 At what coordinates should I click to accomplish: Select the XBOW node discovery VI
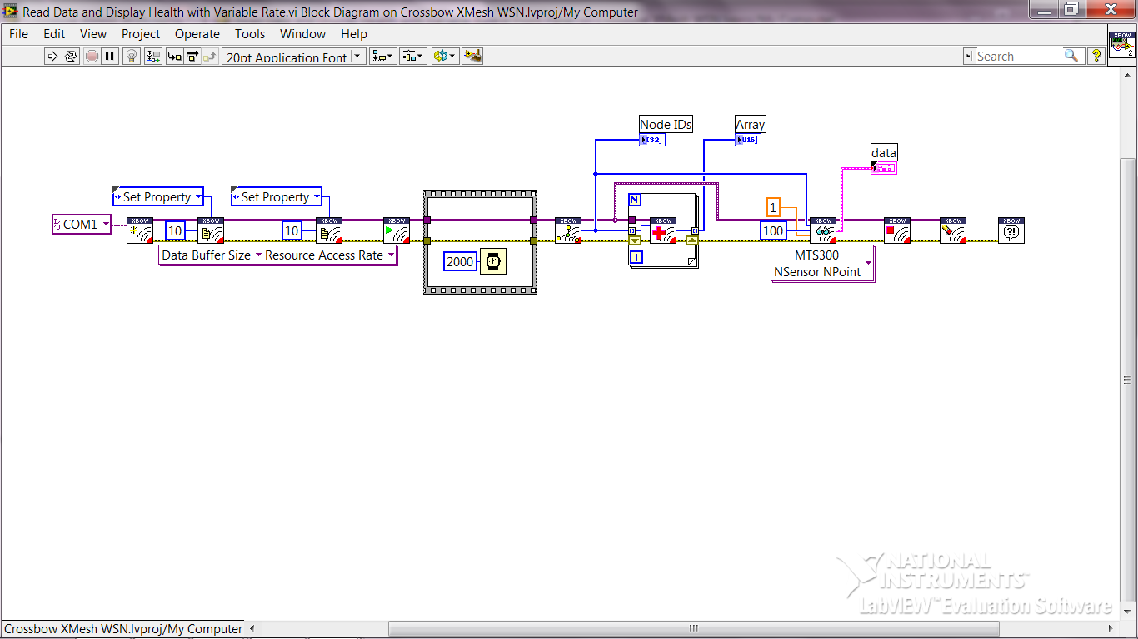coord(568,230)
